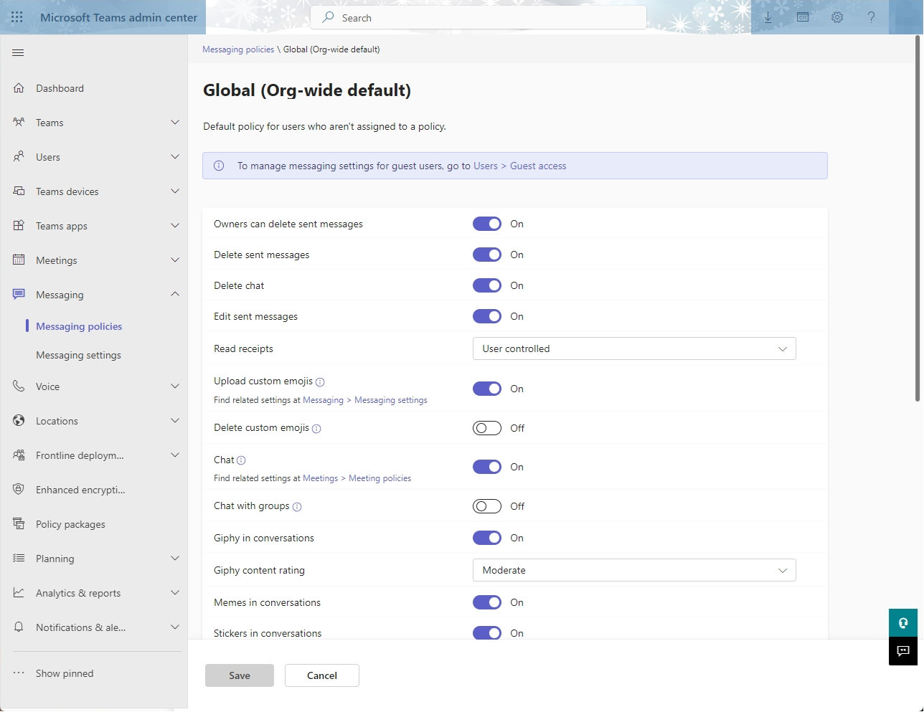
Task: Open the Meeting policies link under Chat
Action: (x=380, y=478)
